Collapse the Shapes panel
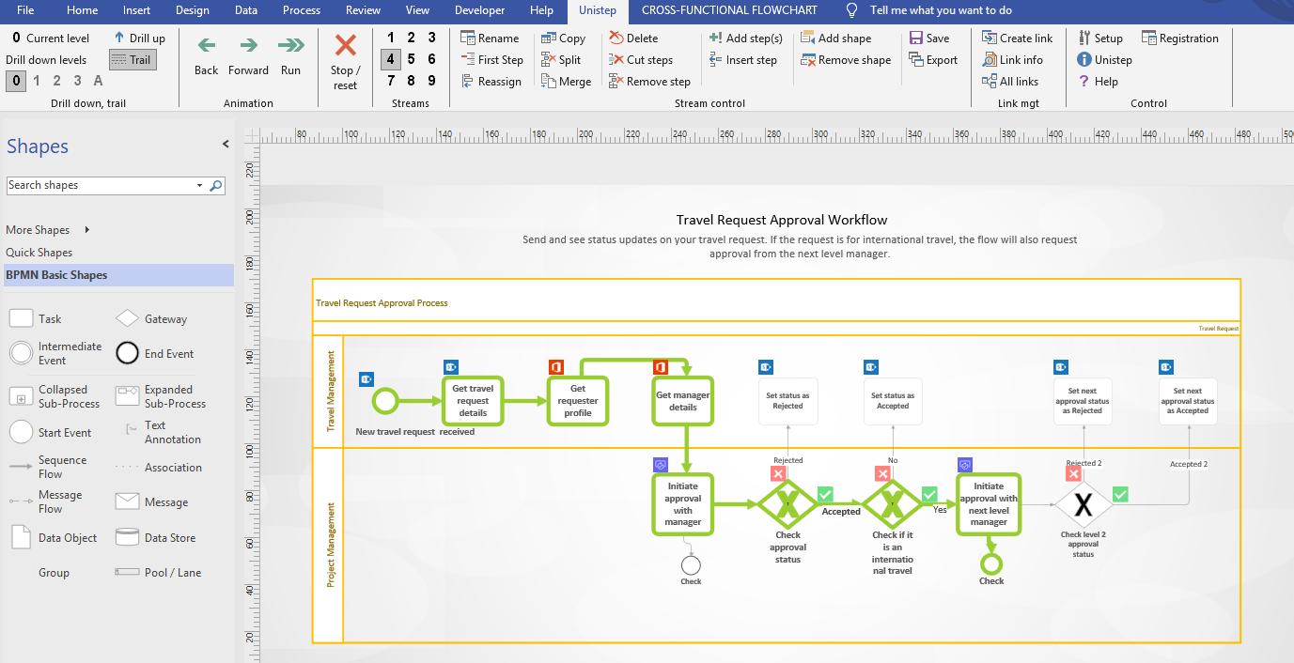 (x=226, y=145)
